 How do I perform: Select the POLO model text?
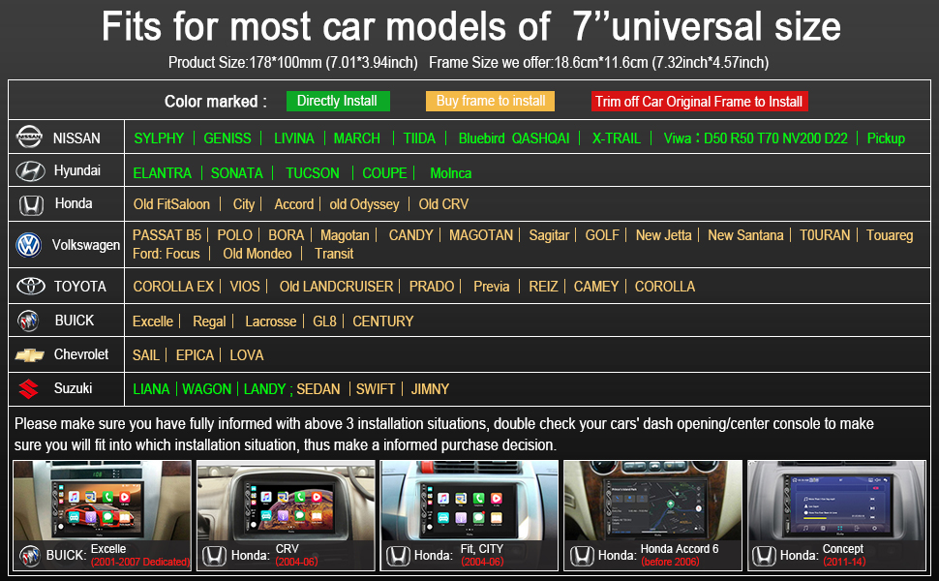point(234,235)
